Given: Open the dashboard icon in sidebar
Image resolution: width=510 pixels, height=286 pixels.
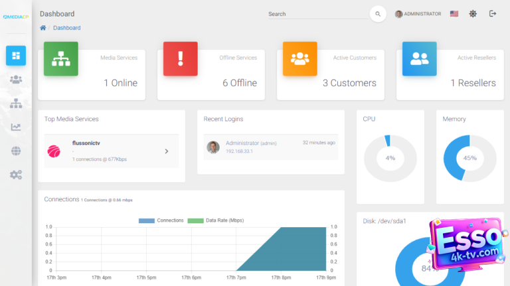Looking at the screenshot, I should tap(16, 56).
